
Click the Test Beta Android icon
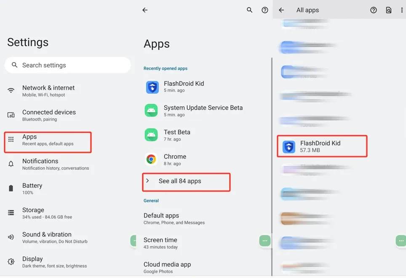pos(151,135)
